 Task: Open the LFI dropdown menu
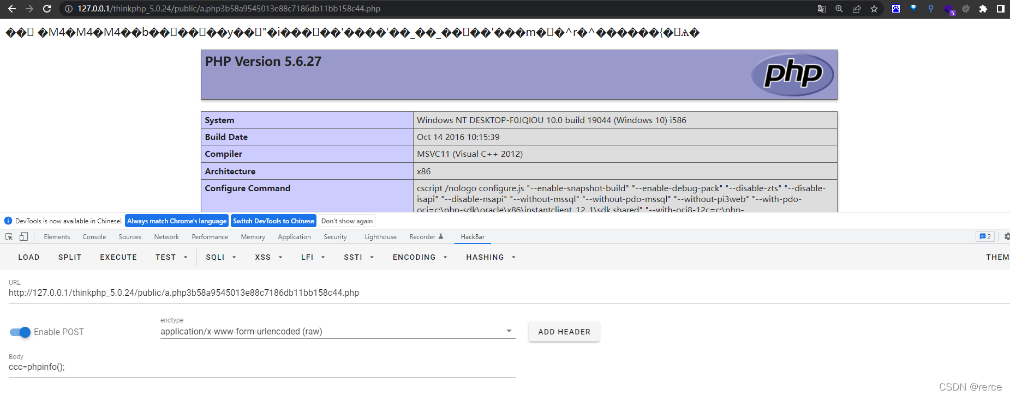[x=313, y=257]
